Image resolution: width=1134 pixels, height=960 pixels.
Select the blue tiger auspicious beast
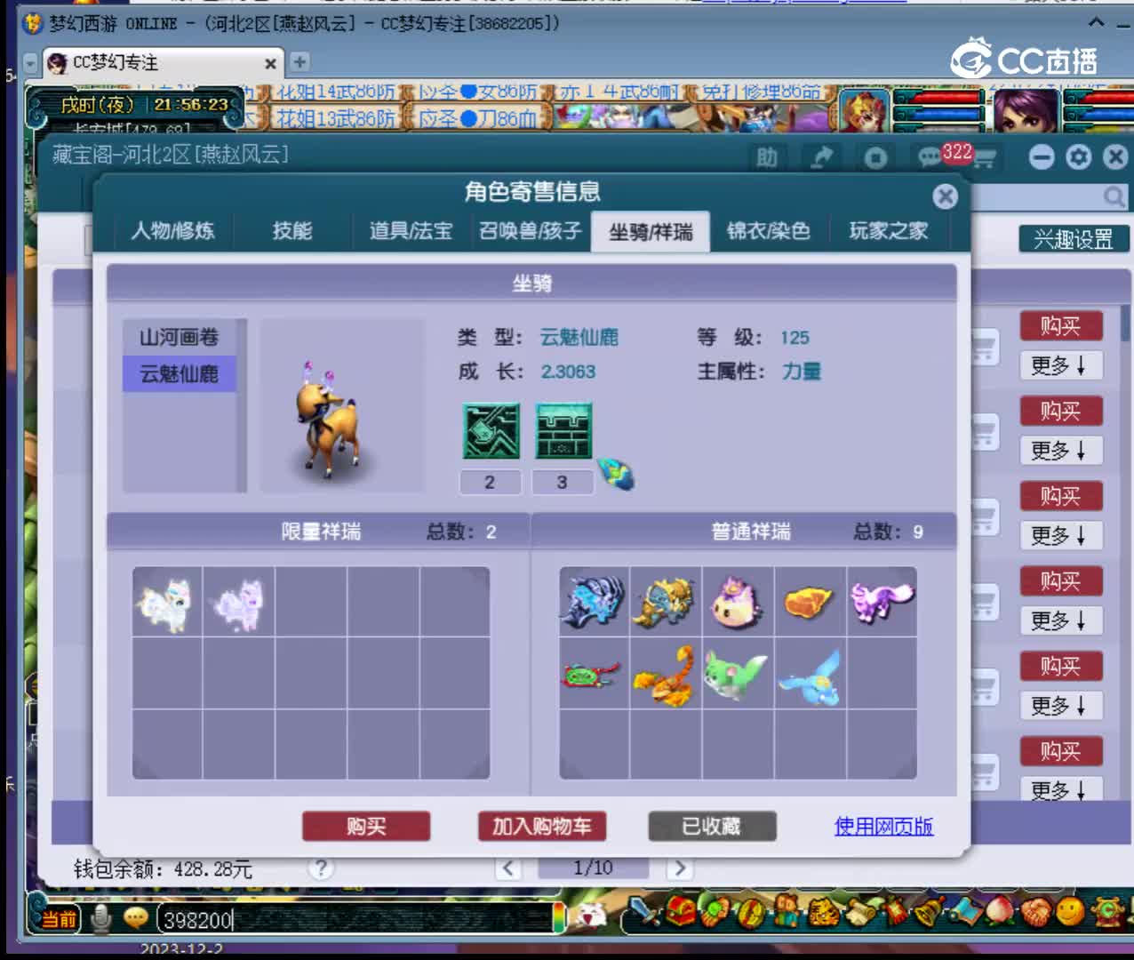(594, 603)
